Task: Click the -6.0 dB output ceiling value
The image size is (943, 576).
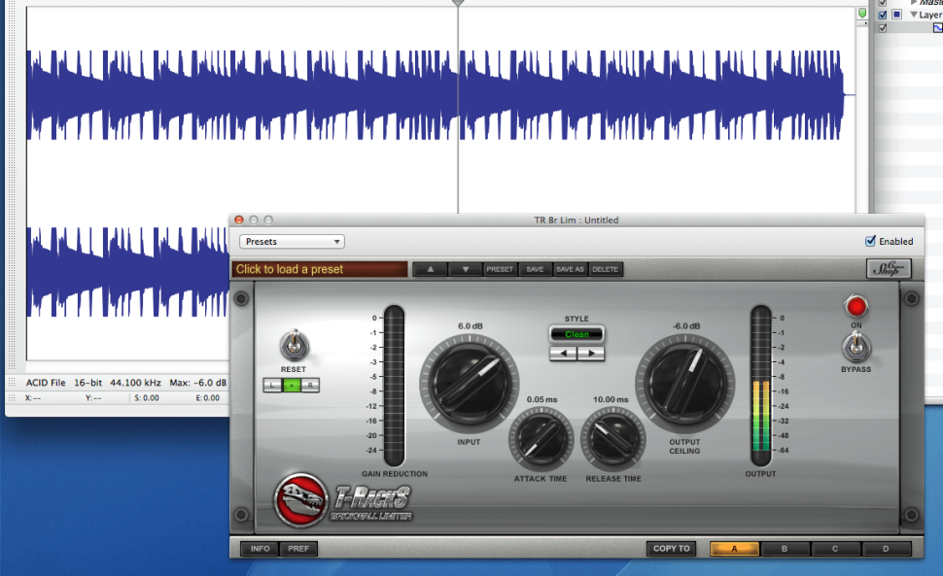Action: coord(686,326)
